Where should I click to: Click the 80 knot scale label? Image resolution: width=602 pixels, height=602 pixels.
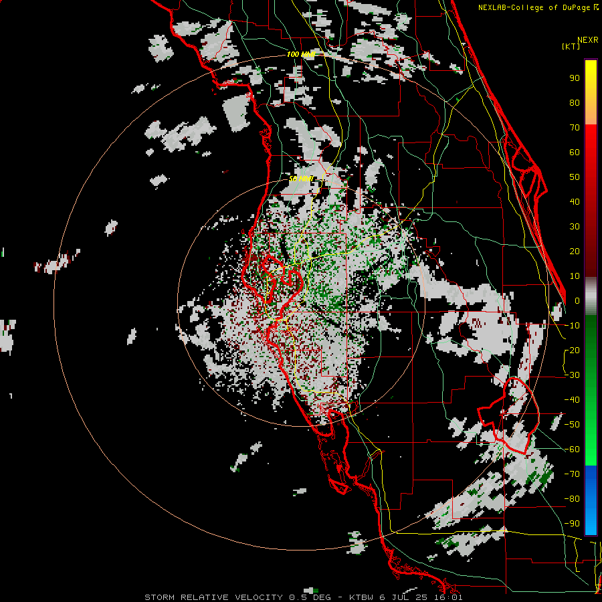[x=575, y=103]
